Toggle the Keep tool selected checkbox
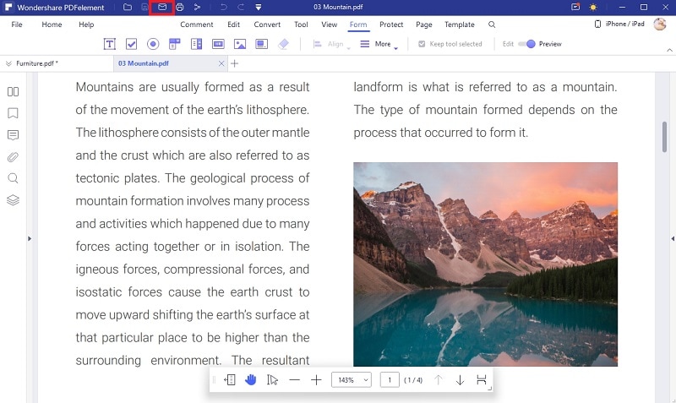The image size is (676, 403). [450, 44]
